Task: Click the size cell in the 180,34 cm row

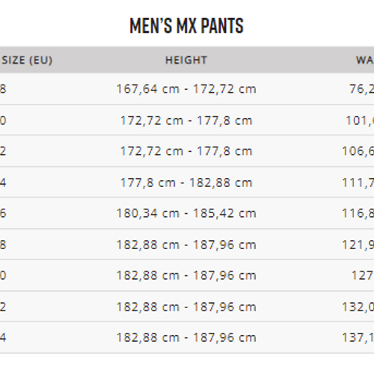Action: [3, 213]
